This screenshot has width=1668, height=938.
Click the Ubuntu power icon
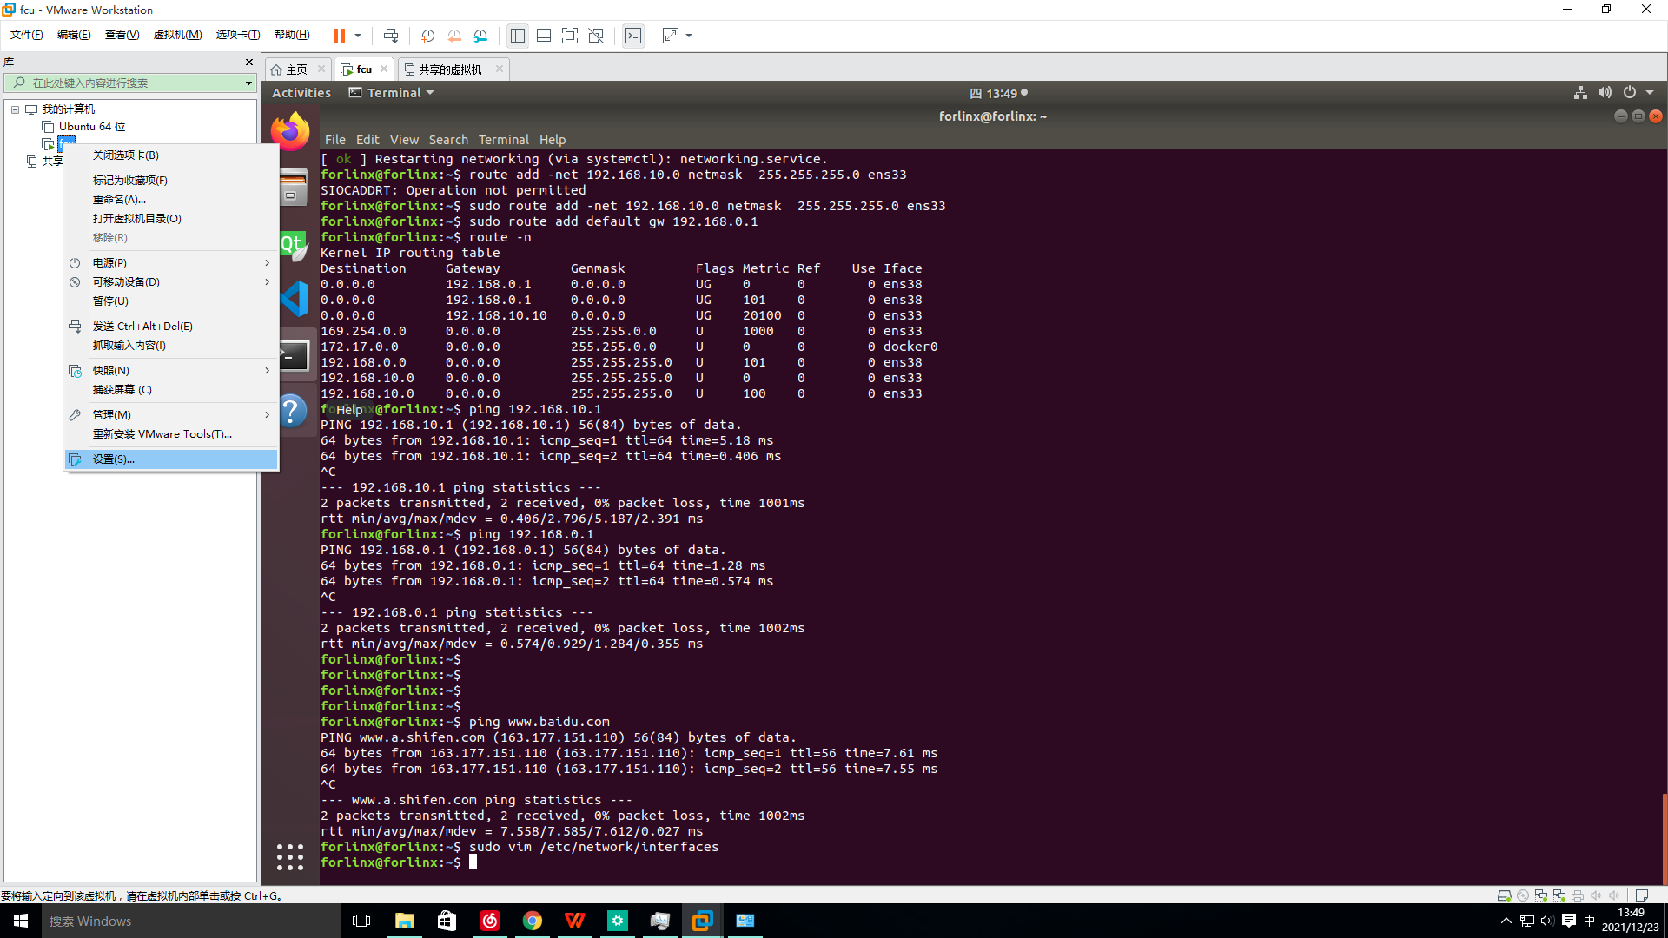[1630, 93]
